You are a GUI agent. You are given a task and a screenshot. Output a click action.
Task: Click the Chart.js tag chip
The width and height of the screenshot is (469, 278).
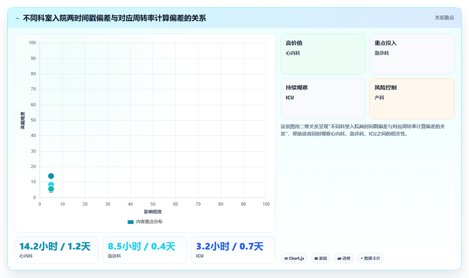coord(294,258)
